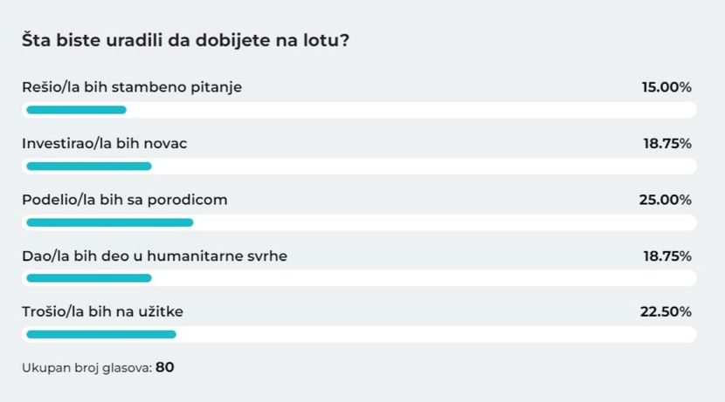Choose the 'Podelio/la bih sa porodicom' answer

tap(125, 200)
